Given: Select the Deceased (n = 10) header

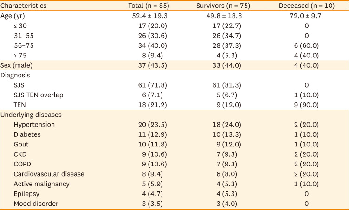Looking at the screenshot, I should (306, 6).
